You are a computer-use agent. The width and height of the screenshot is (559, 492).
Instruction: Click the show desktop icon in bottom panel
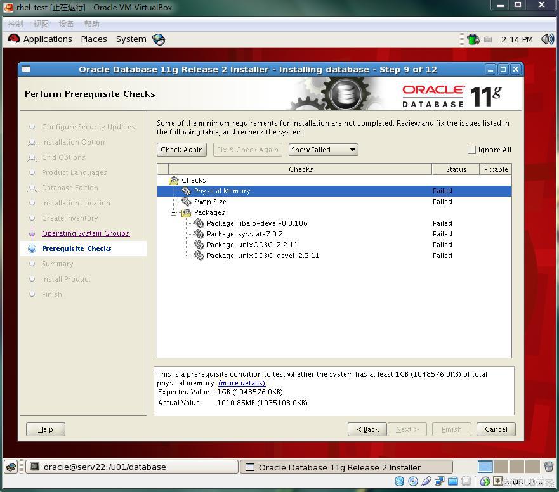[11, 467]
